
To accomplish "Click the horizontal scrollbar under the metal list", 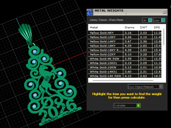I will (123, 80).
